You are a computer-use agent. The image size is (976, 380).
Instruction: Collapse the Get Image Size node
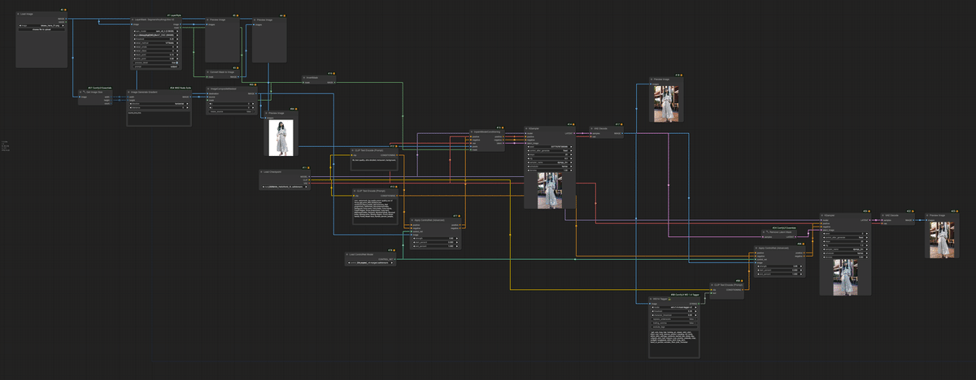81,92
